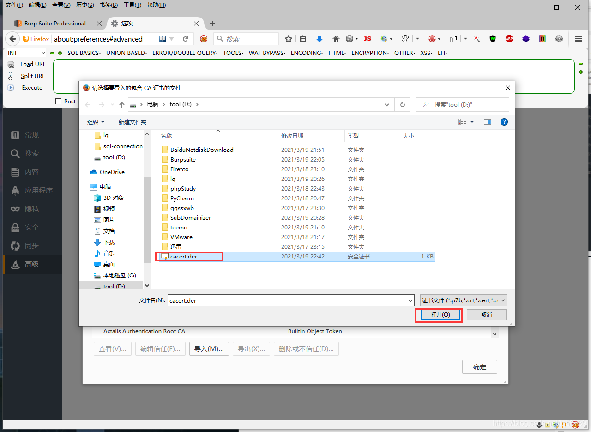Expand the ENCRYPTION menu
The image size is (591, 432).
tap(370, 53)
